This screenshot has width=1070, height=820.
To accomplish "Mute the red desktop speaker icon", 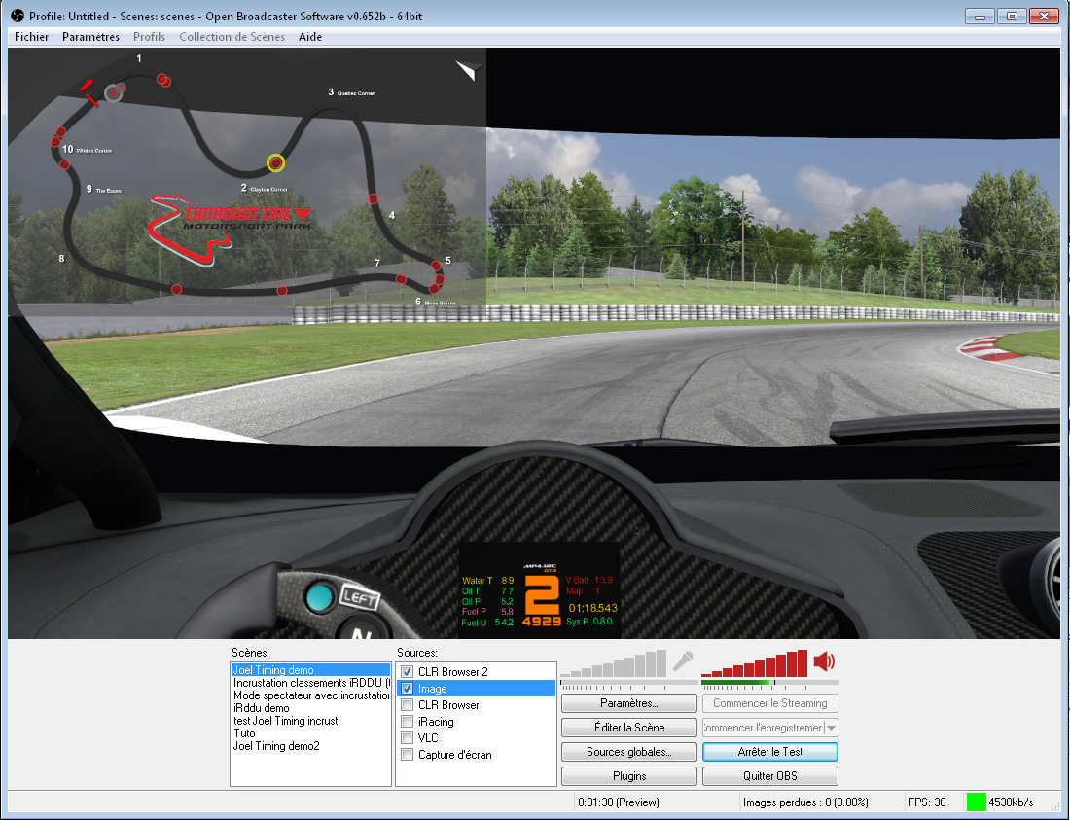I will (x=824, y=660).
